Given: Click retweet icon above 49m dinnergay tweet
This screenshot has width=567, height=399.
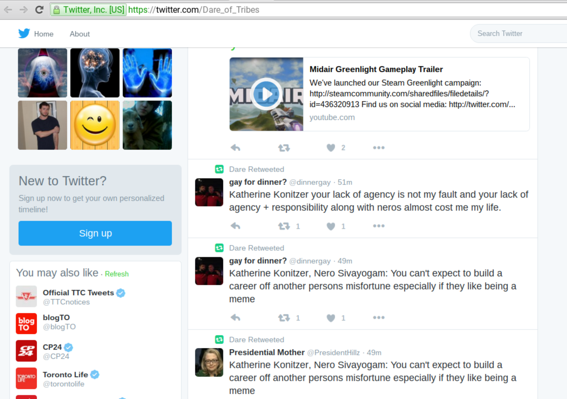Looking at the screenshot, I should tap(219, 248).
